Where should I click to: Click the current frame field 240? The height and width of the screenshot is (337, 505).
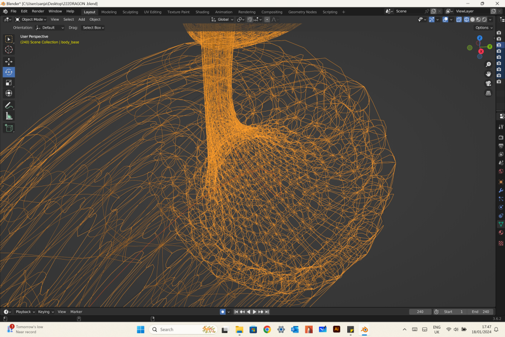point(420,312)
